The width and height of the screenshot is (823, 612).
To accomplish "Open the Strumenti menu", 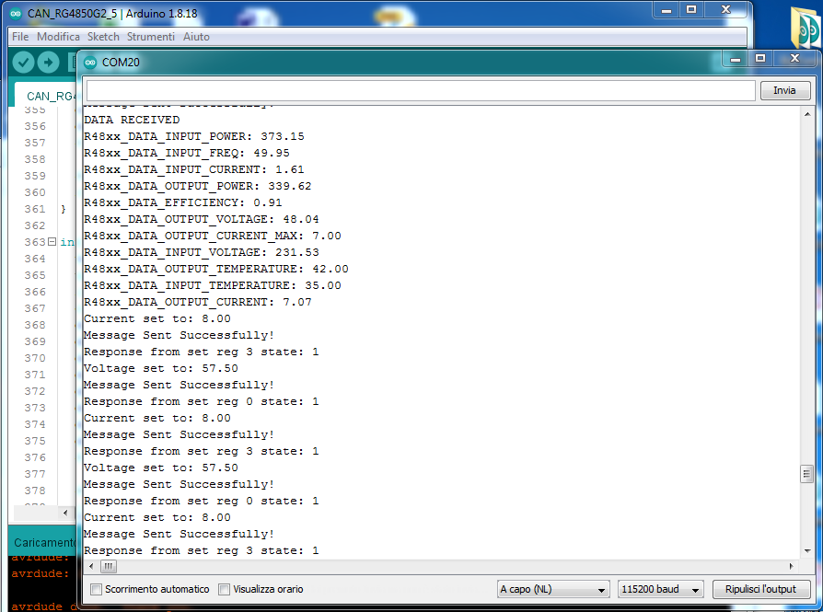I will (151, 37).
